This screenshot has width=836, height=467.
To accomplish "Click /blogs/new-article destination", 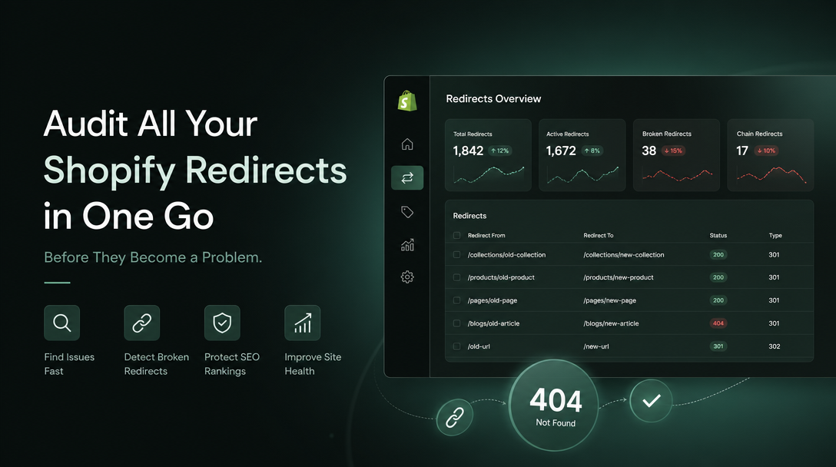I will [611, 323].
